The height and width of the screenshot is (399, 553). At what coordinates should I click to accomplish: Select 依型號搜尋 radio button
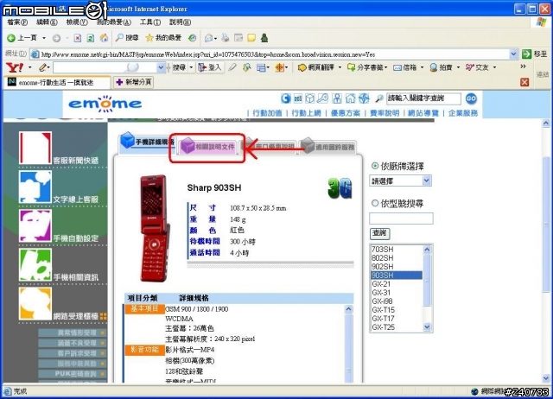click(x=375, y=203)
